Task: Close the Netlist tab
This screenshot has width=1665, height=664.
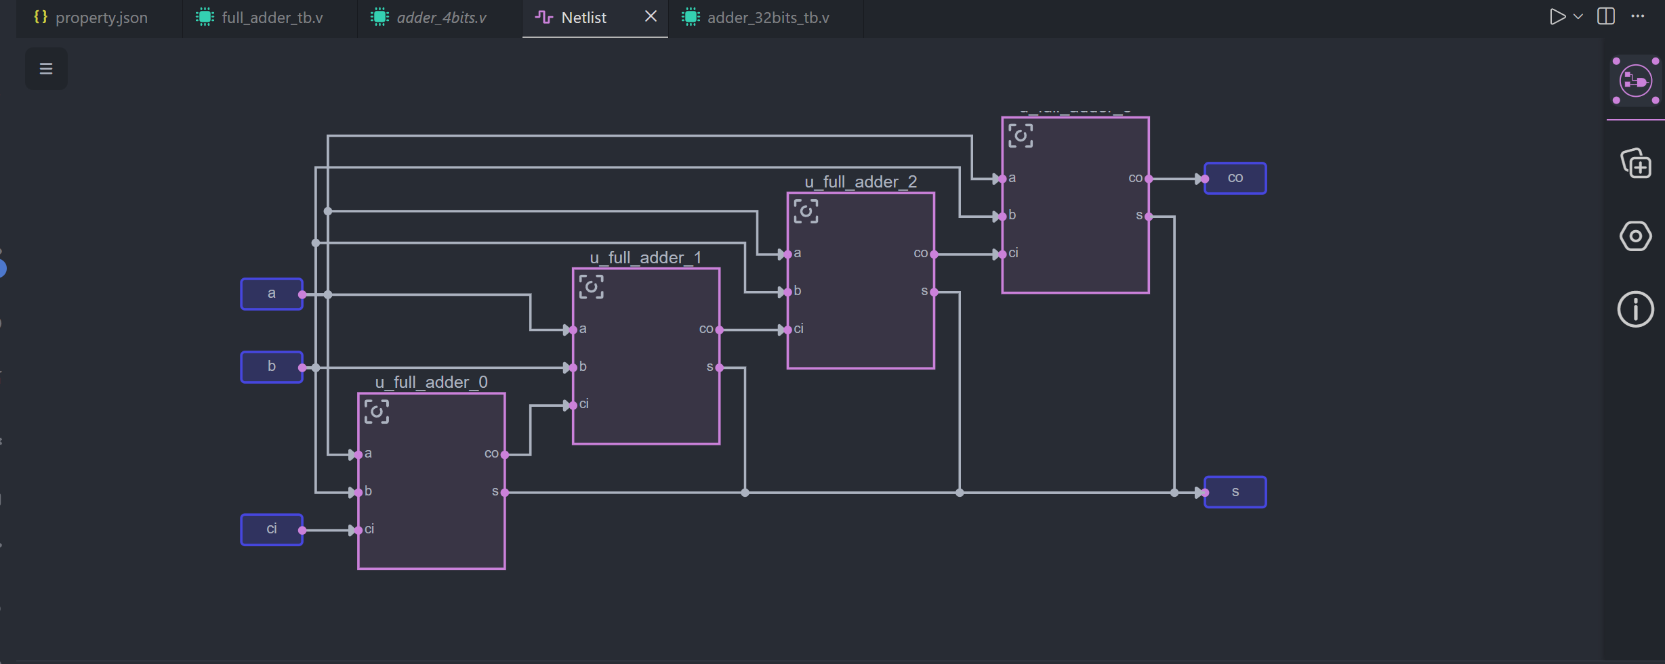Action: [651, 16]
